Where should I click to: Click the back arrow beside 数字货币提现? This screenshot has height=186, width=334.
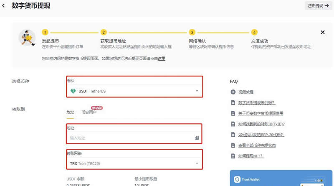[4, 6]
